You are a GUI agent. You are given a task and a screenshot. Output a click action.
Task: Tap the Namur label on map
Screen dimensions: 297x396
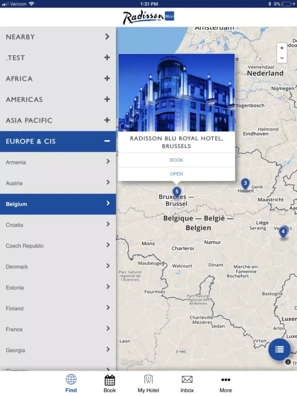click(x=213, y=242)
